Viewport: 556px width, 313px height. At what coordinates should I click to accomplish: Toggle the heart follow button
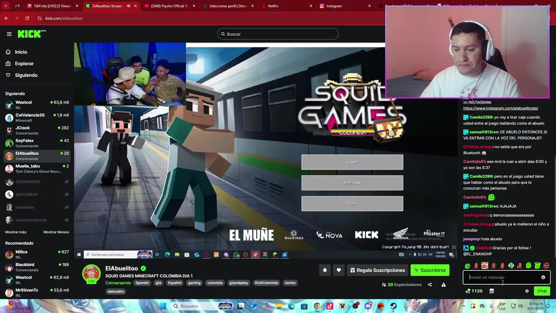tap(339, 270)
